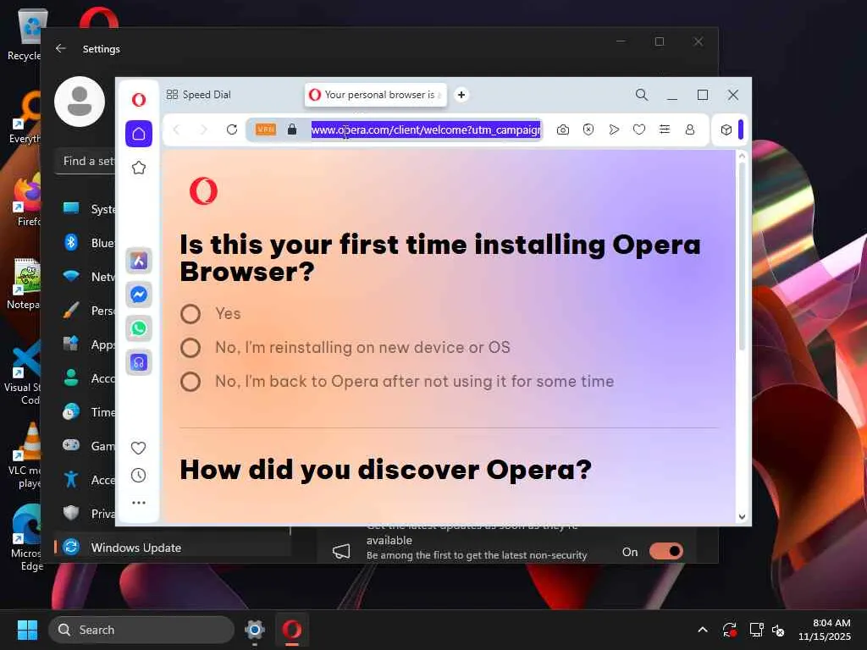
Task: Click the send/flow arrow icon in toolbar
Action: coord(614,129)
